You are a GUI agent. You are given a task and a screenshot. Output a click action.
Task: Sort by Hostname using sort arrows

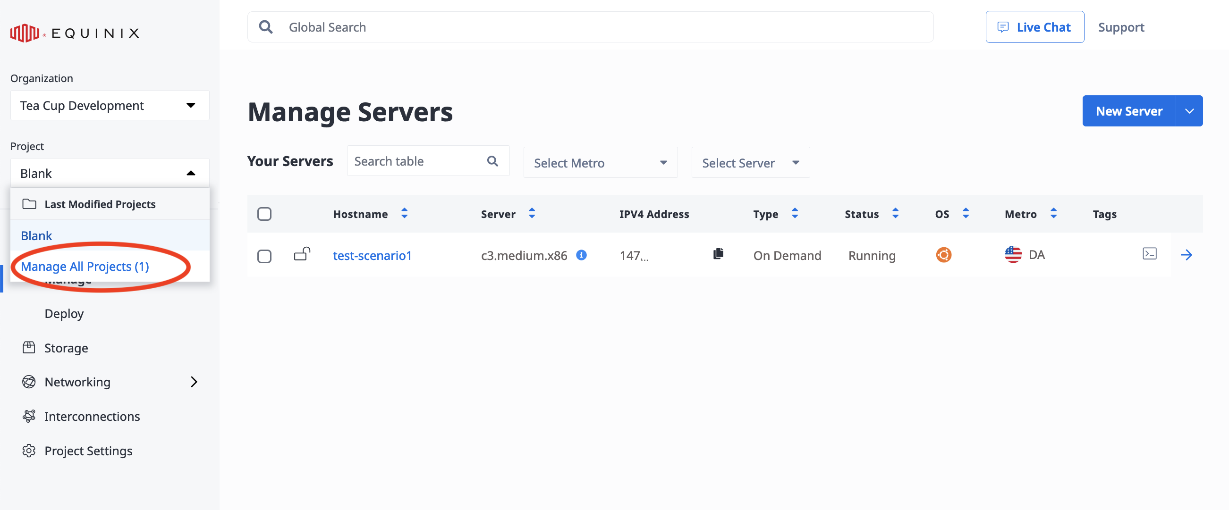point(404,213)
